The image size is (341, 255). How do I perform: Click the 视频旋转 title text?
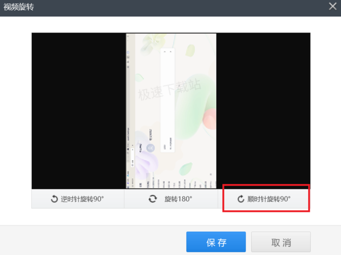(19, 7)
